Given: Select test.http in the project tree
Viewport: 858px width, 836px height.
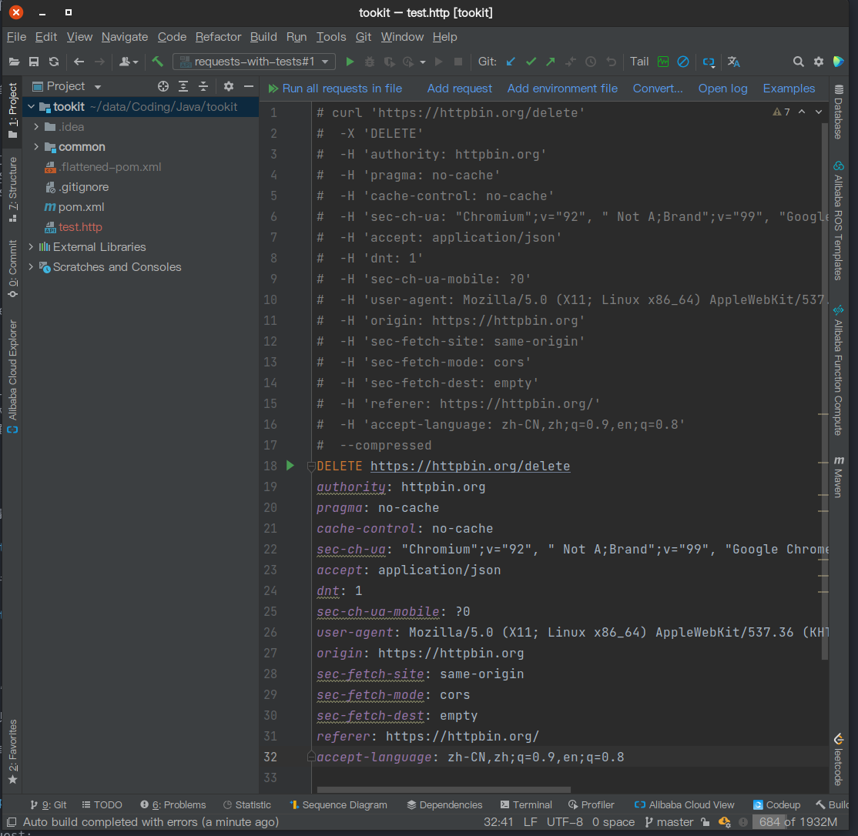Looking at the screenshot, I should 80,227.
